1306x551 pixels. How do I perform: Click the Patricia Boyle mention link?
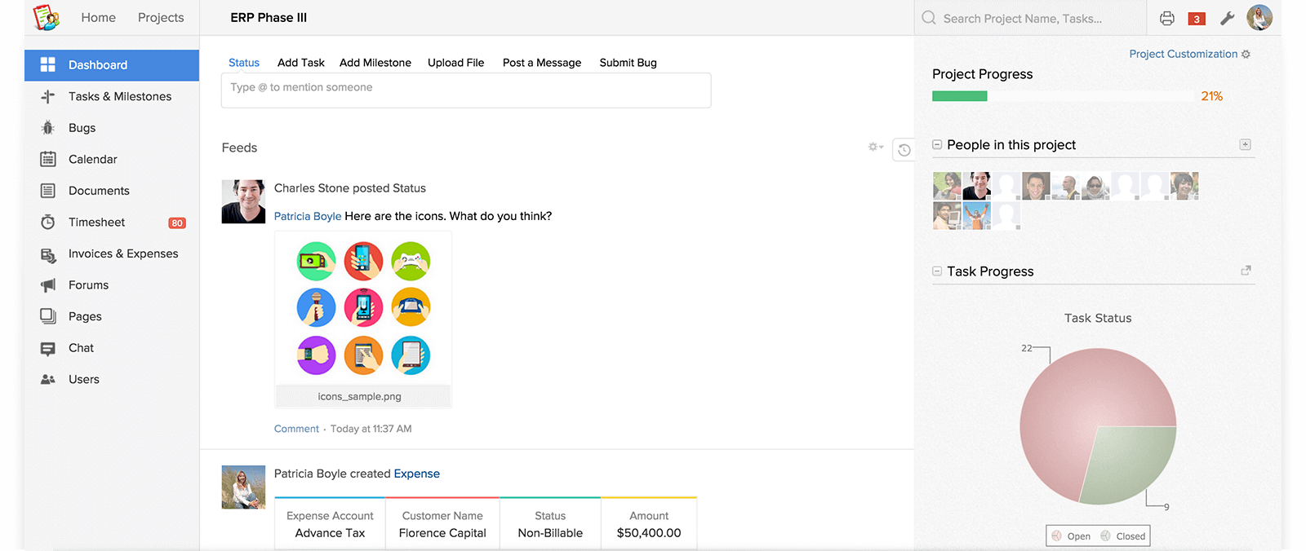point(308,216)
